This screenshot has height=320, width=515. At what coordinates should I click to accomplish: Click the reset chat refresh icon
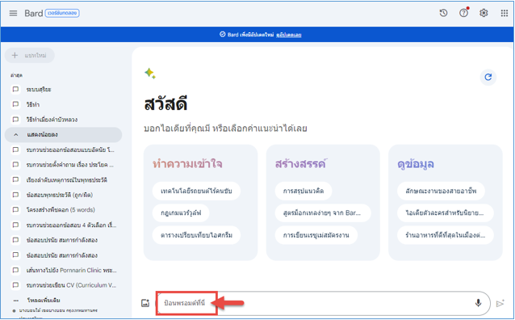(488, 77)
